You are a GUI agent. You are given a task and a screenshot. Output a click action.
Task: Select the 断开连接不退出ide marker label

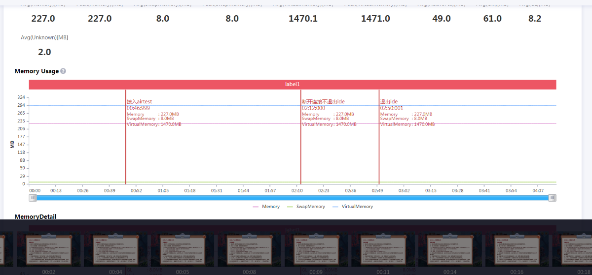(323, 102)
